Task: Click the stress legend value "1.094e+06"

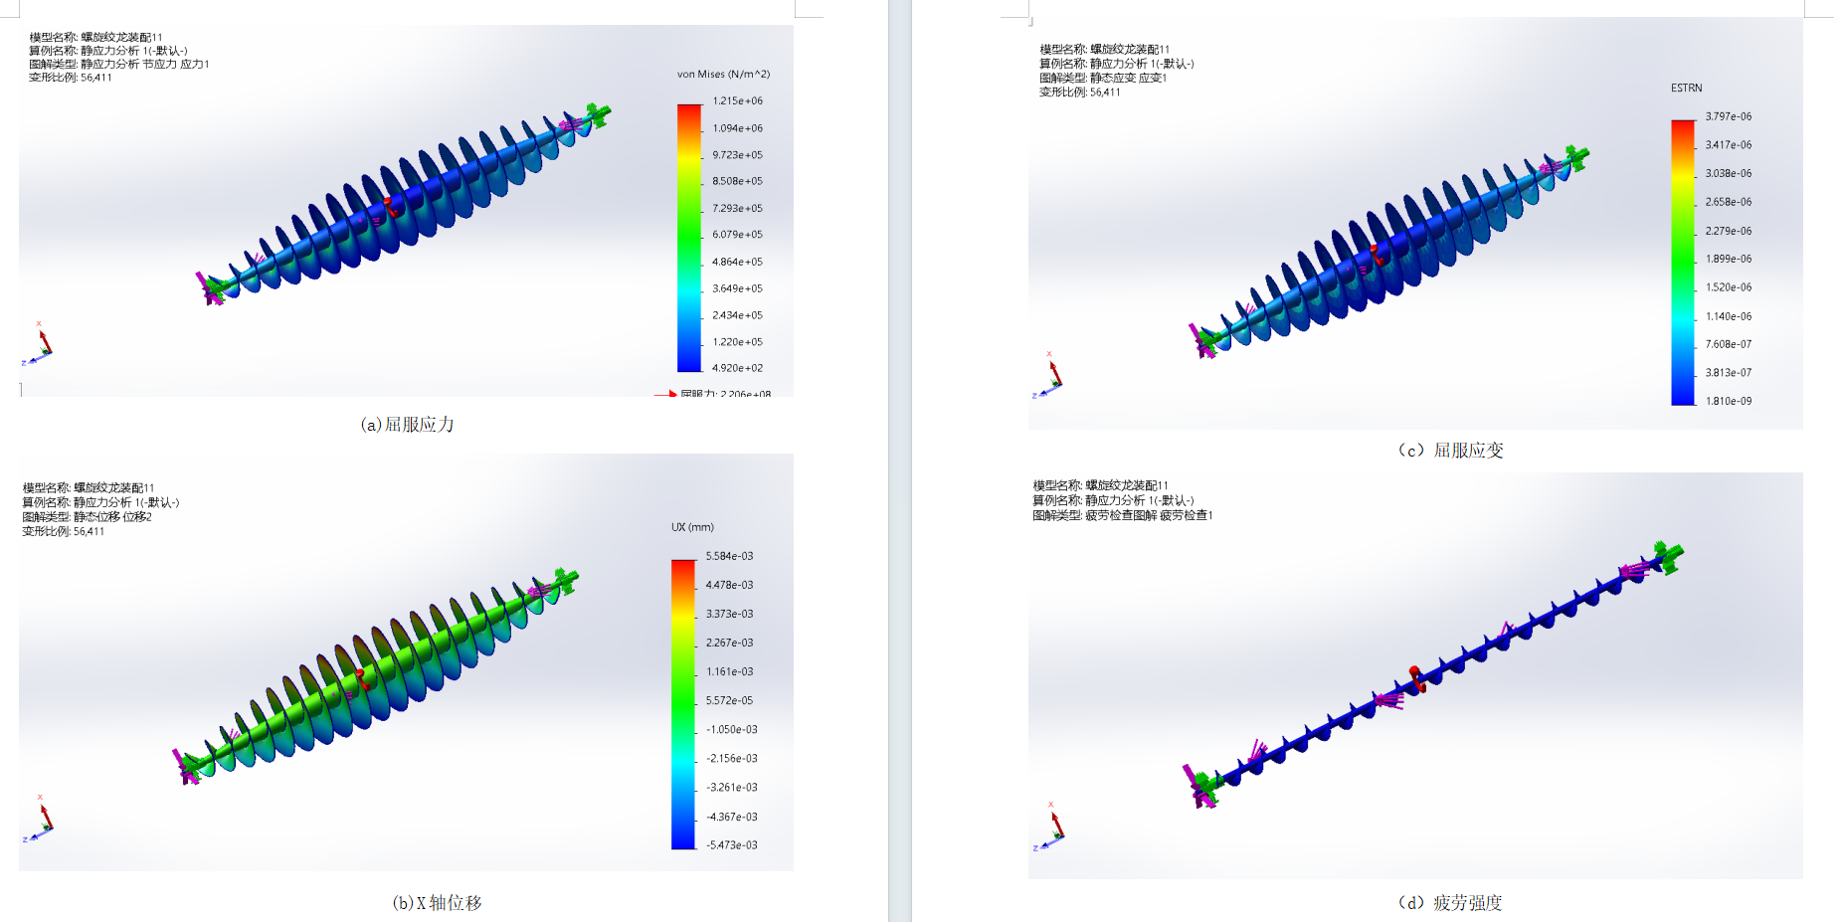Action: [738, 128]
